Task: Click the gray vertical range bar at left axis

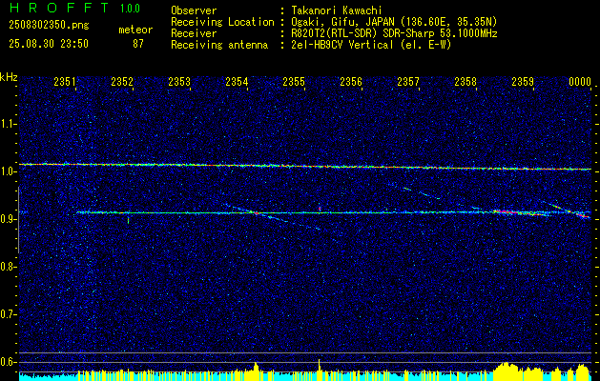Action: point(18,220)
